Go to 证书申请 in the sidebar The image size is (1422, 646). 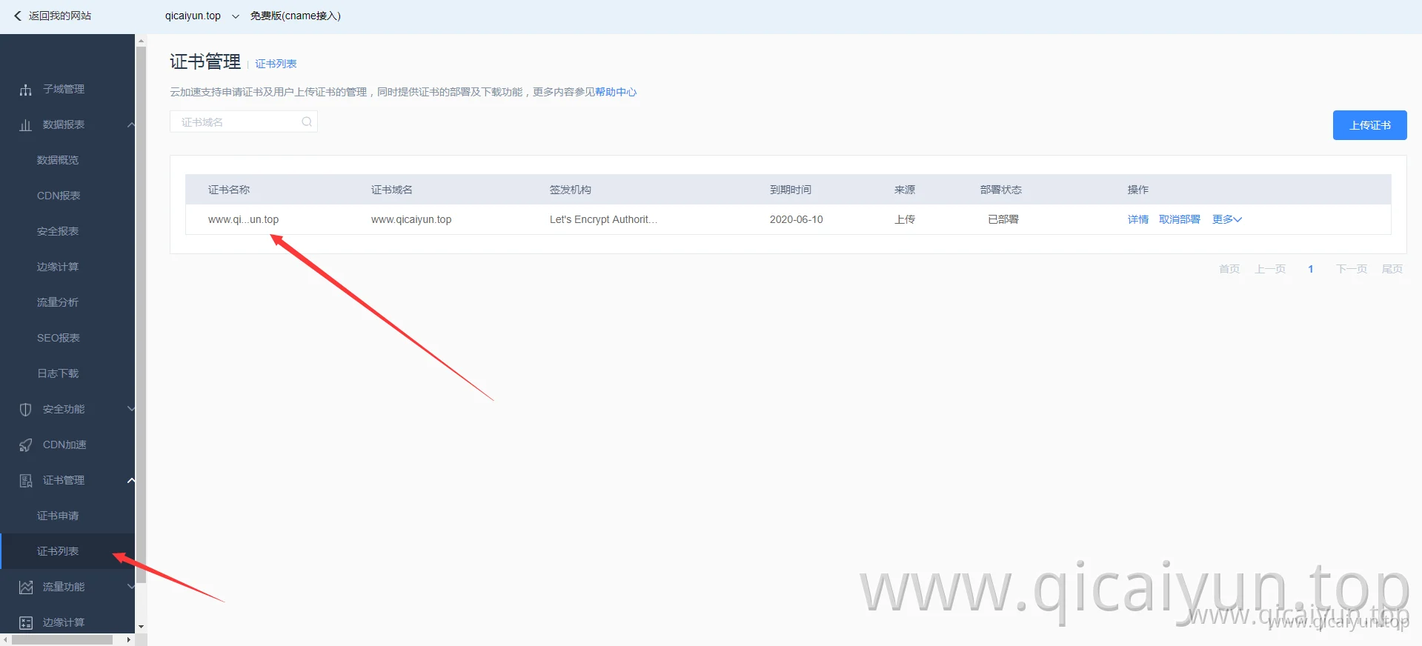coord(58,516)
